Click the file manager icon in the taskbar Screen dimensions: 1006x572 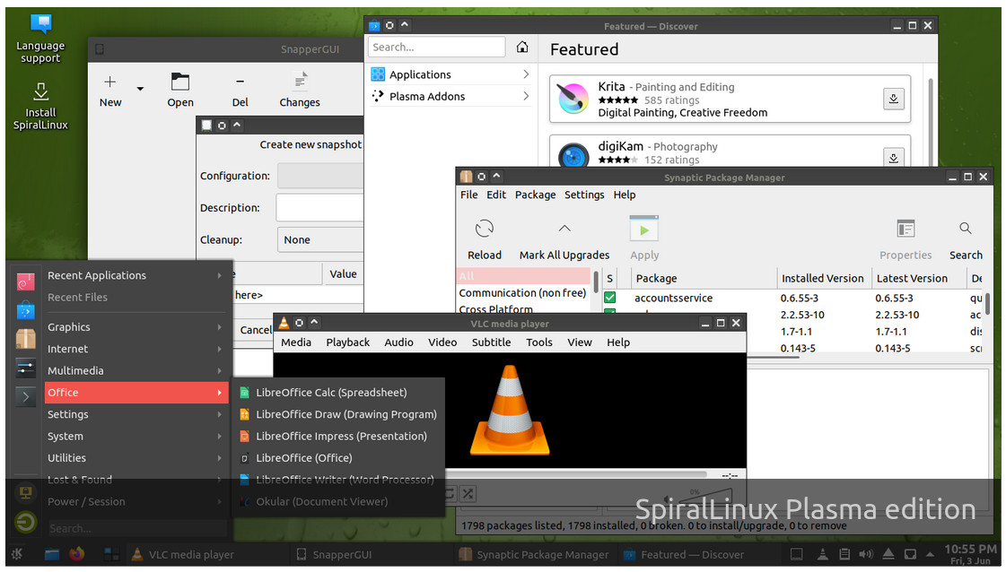52,554
